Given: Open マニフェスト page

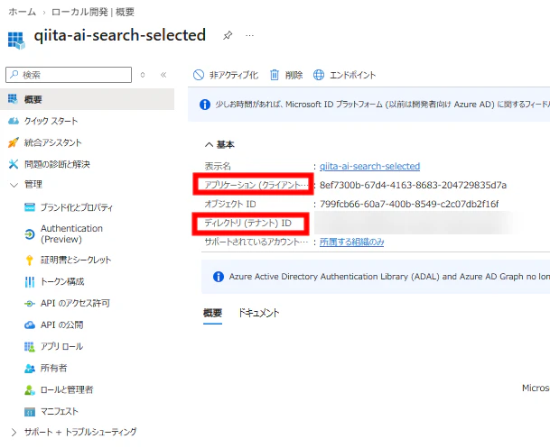Looking at the screenshot, I should click(60, 412).
